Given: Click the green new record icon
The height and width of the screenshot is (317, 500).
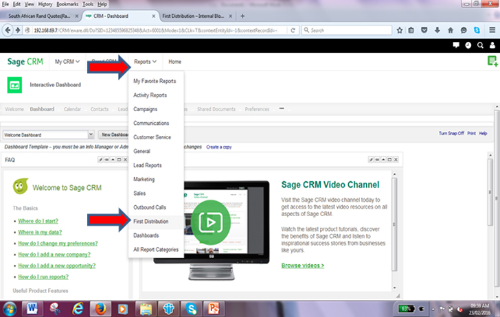Looking at the screenshot, I should click(492, 61).
